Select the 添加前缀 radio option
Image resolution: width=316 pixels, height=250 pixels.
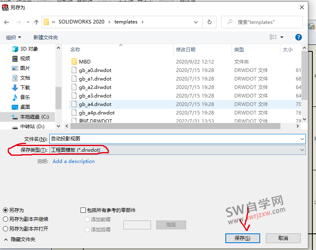(87, 219)
